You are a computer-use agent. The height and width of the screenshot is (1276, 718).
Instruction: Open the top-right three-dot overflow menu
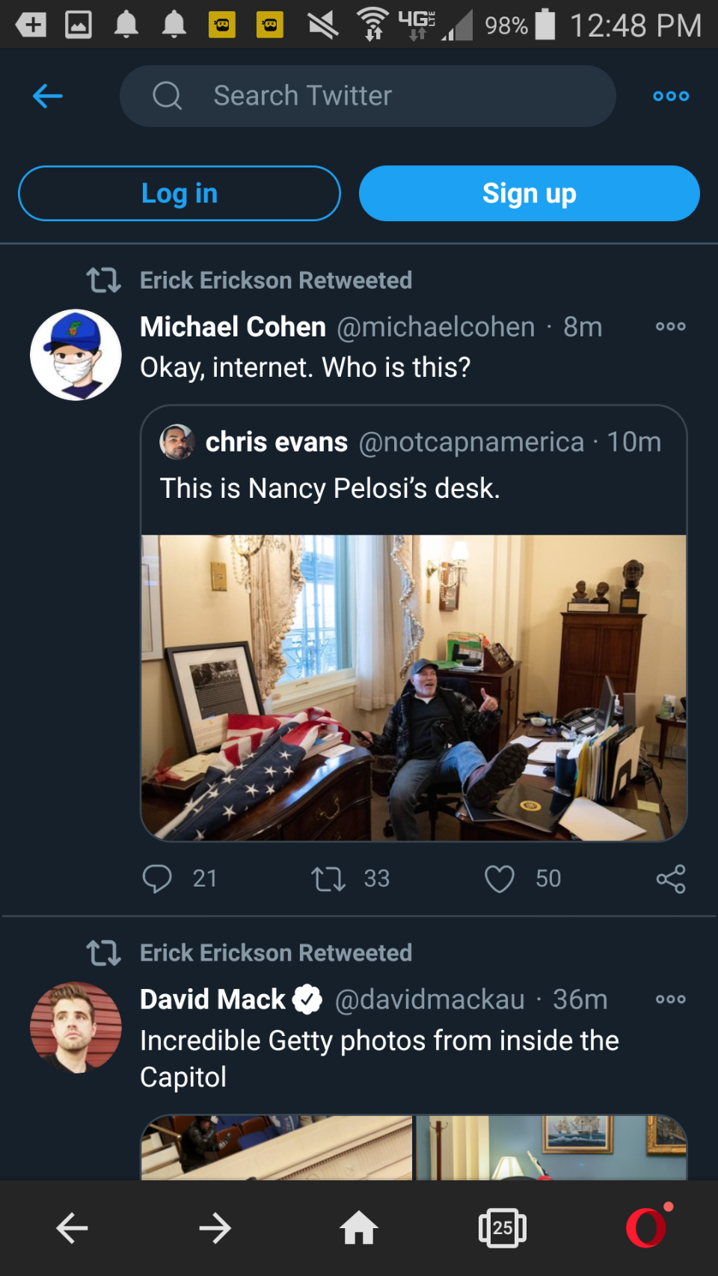[670, 96]
